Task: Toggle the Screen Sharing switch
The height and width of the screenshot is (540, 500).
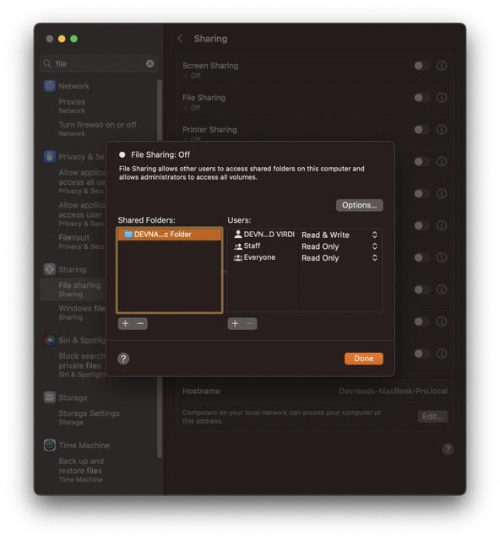Action: [421, 66]
